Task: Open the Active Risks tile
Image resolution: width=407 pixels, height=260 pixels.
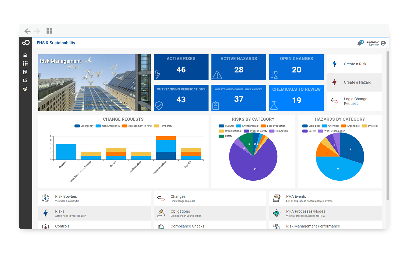Action: [x=181, y=67]
